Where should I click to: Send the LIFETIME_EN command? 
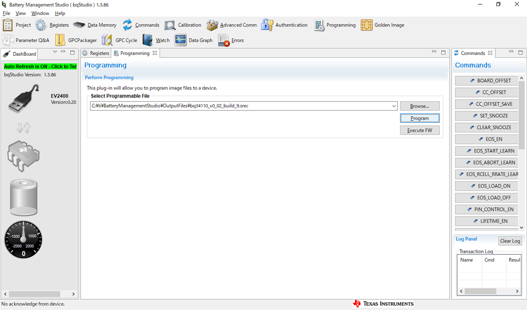pos(487,221)
